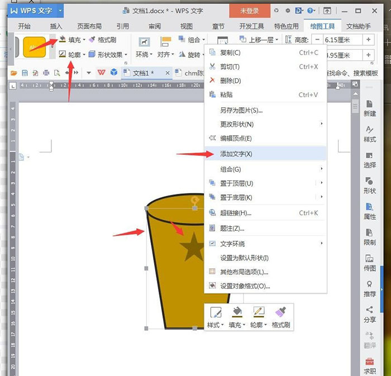Choose 复制(C) in context menu
The width and height of the screenshot is (391, 376).
(x=265, y=53)
